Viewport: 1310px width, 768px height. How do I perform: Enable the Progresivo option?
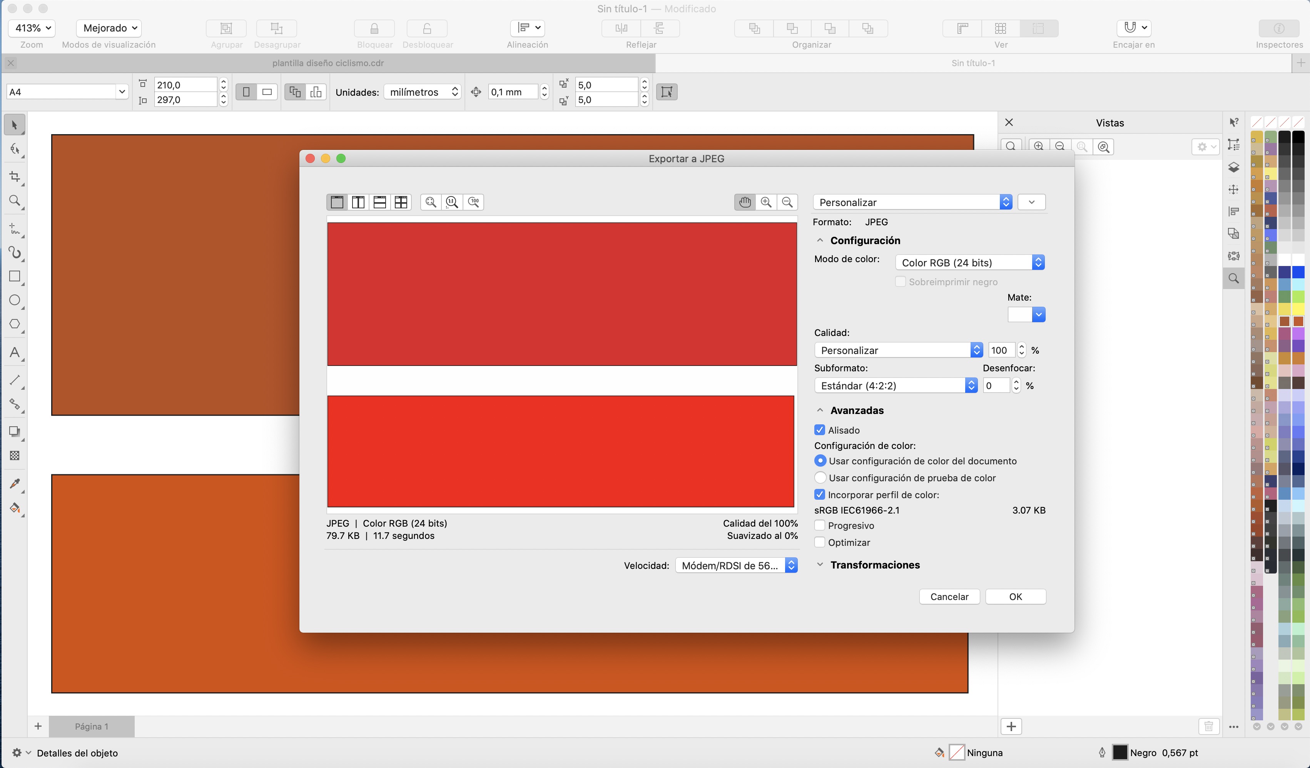820,525
